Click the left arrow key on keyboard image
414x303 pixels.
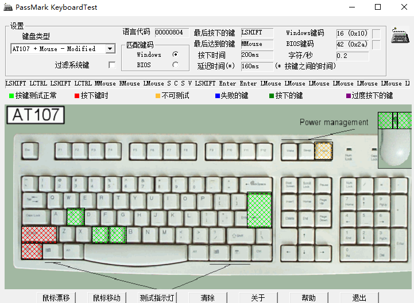pos(289,252)
